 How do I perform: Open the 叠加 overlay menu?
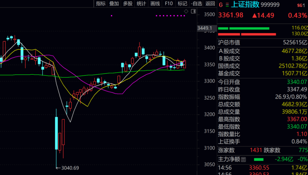(114, 3)
